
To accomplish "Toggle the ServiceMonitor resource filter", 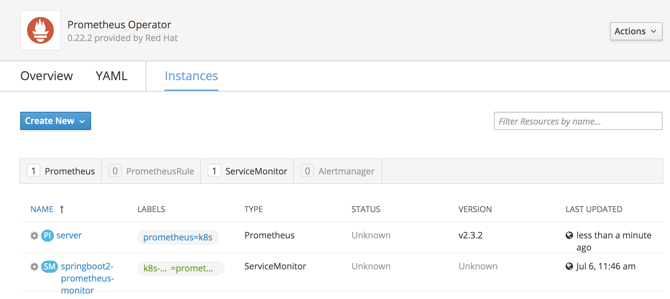I will pyautogui.click(x=247, y=171).
